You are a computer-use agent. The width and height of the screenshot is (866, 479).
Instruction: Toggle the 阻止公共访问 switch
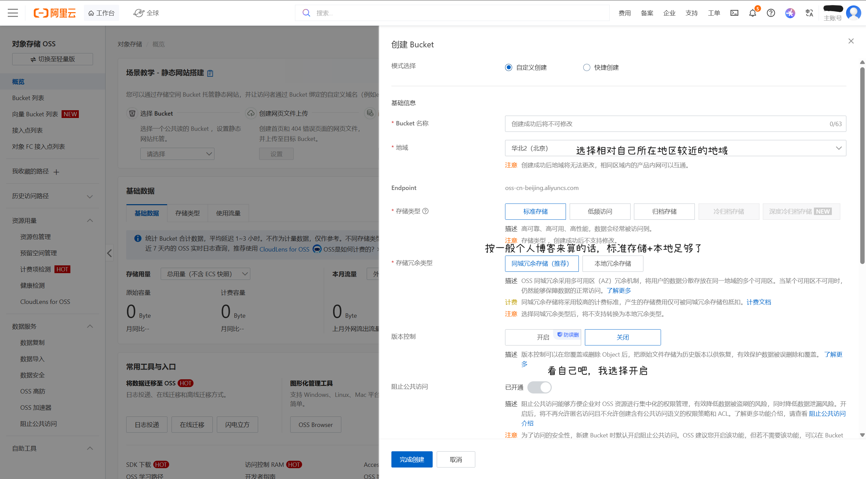pyautogui.click(x=539, y=387)
